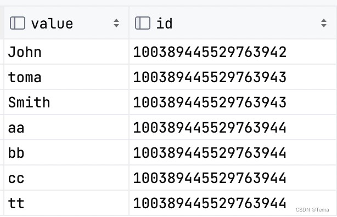The image size is (337, 217).
Task: Select the bb cell
Action: [x=66, y=152]
